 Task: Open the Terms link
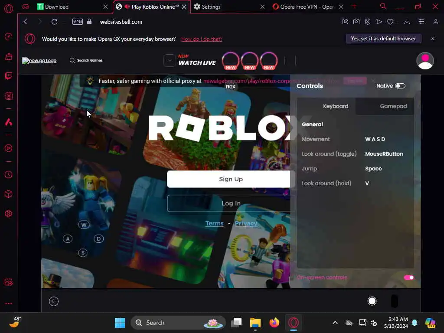pyautogui.click(x=214, y=223)
